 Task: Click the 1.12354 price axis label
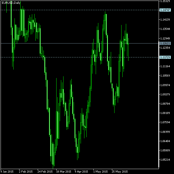[165, 48]
